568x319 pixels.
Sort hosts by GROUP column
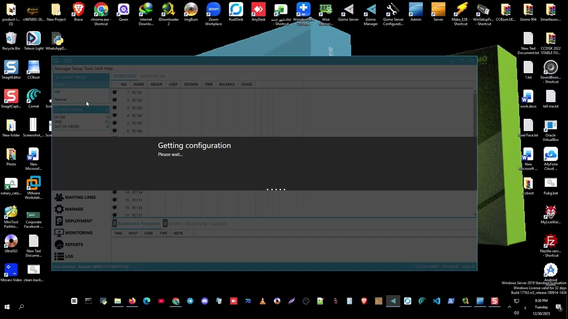pyautogui.click(x=156, y=84)
